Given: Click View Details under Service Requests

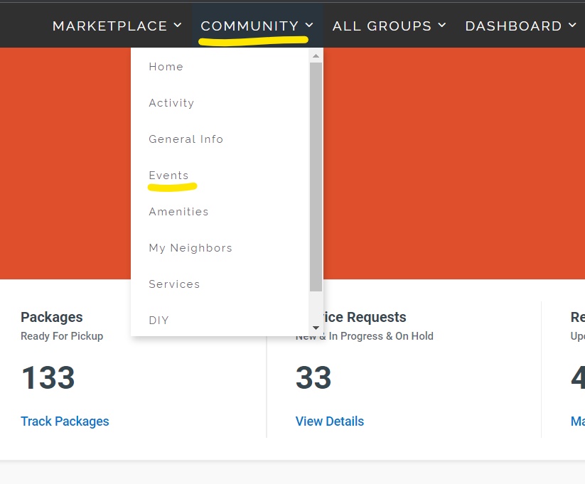Looking at the screenshot, I should click(330, 421).
